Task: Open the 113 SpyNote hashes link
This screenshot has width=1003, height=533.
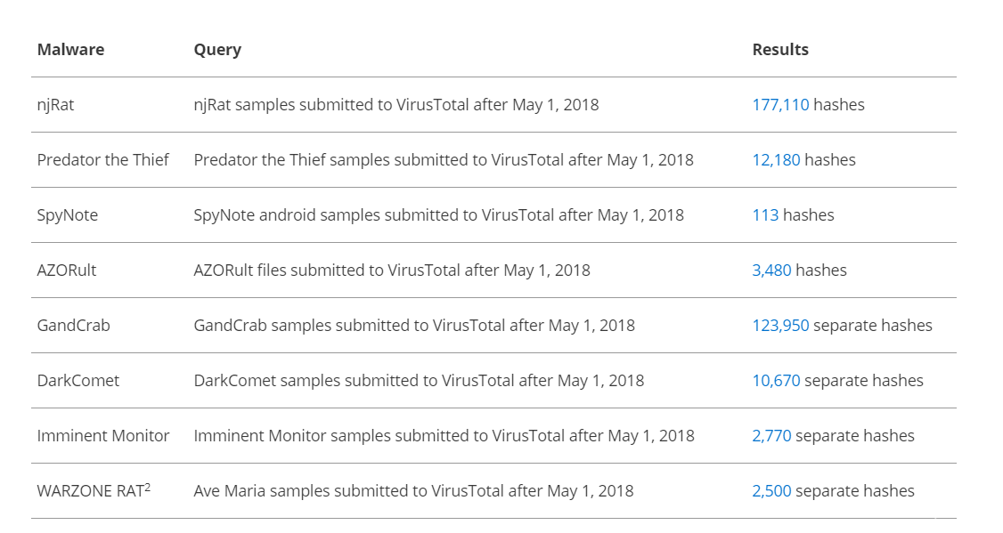Action: coord(765,215)
